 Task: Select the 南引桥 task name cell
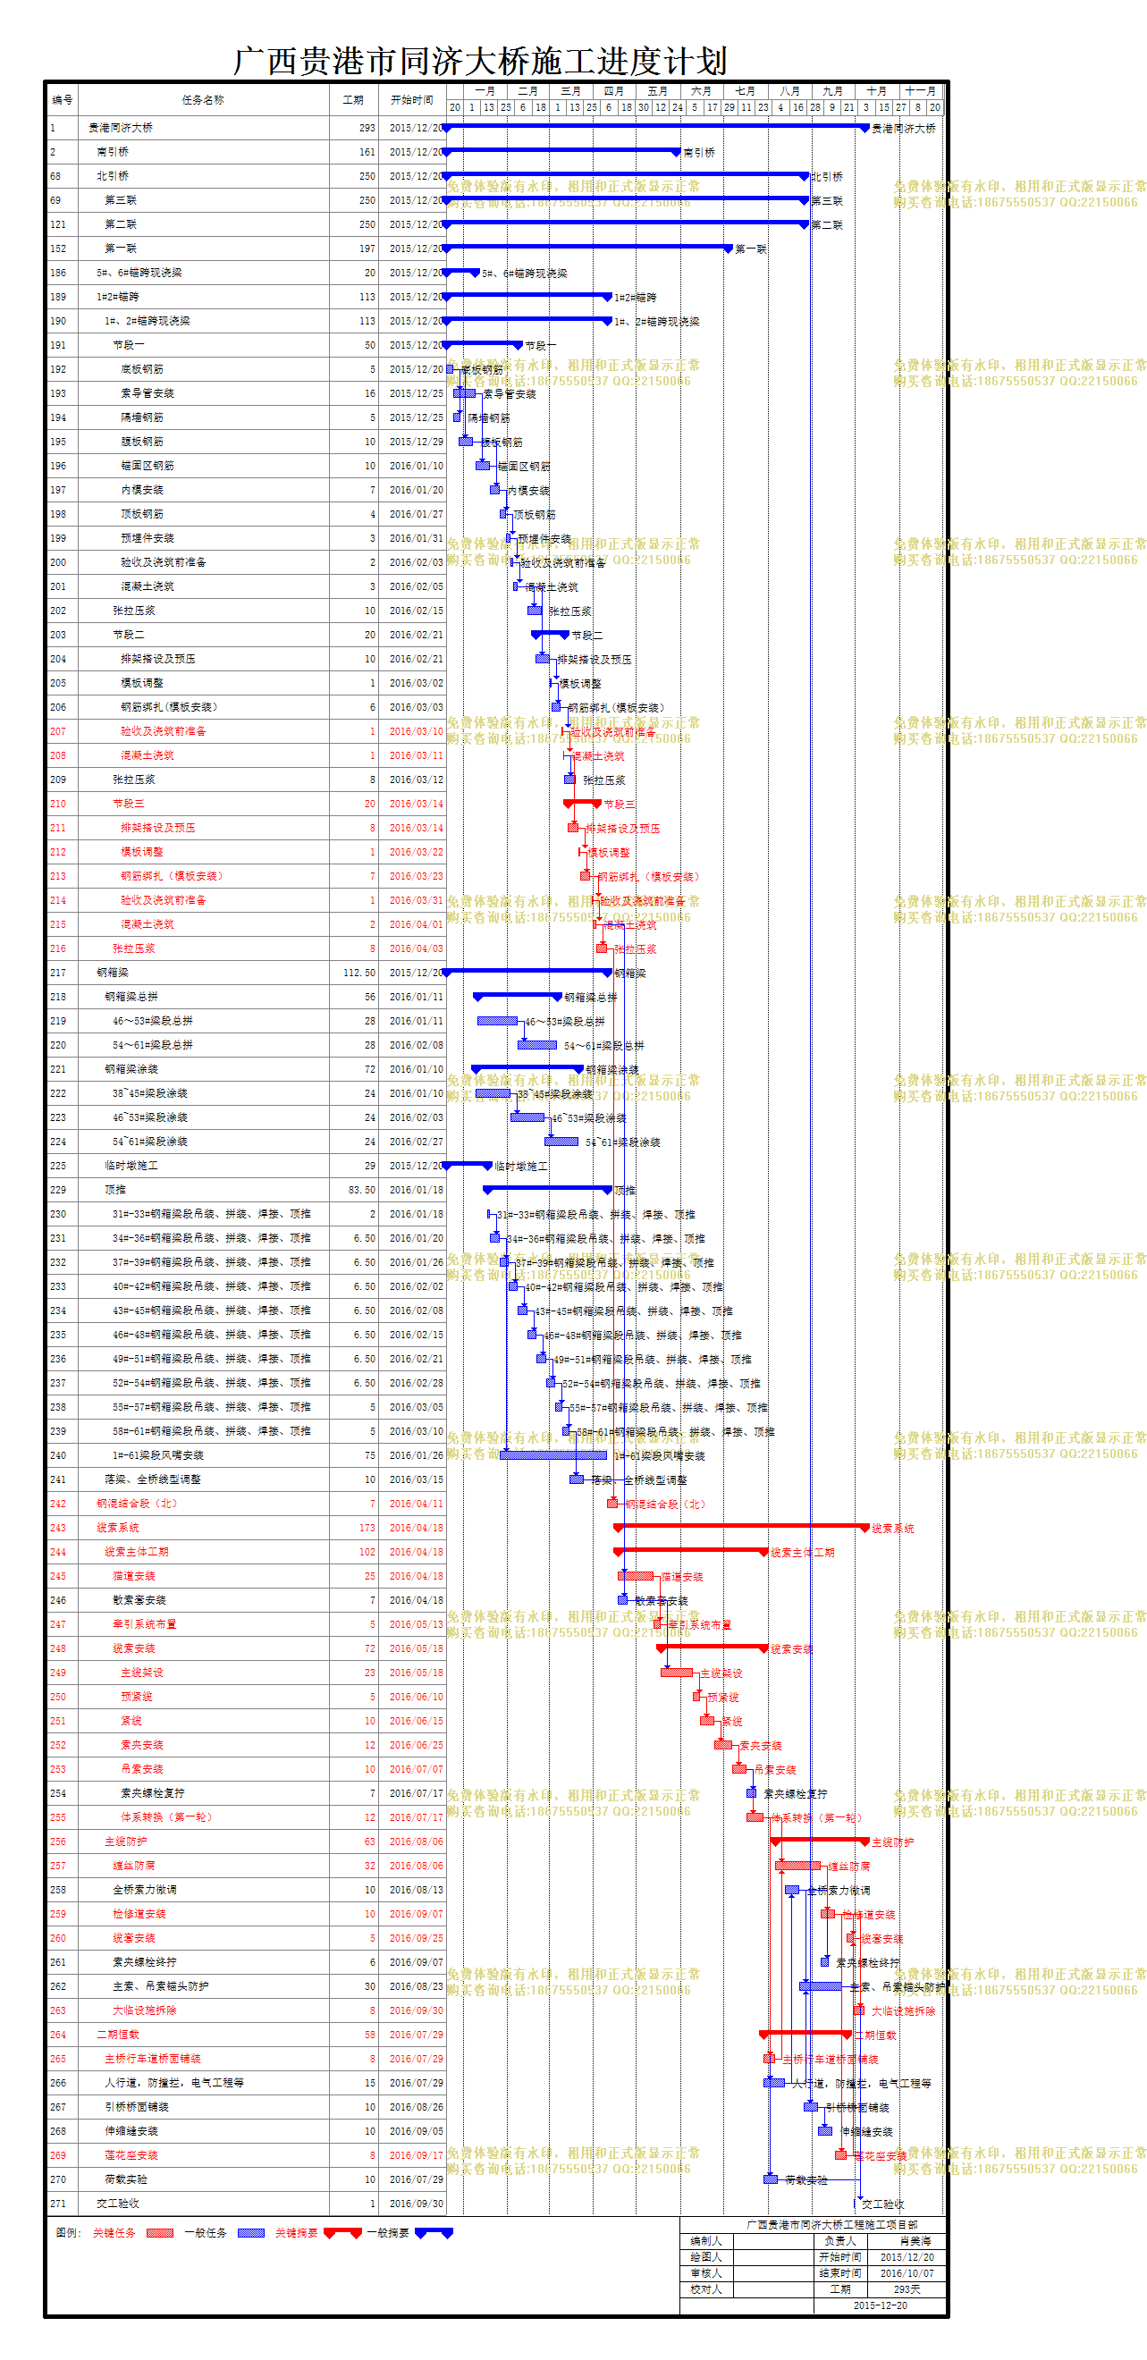point(113,152)
